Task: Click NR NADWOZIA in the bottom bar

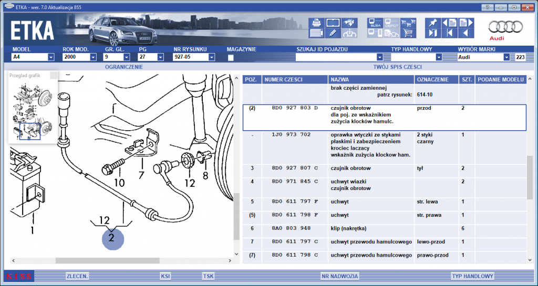Action: [x=340, y=276]
